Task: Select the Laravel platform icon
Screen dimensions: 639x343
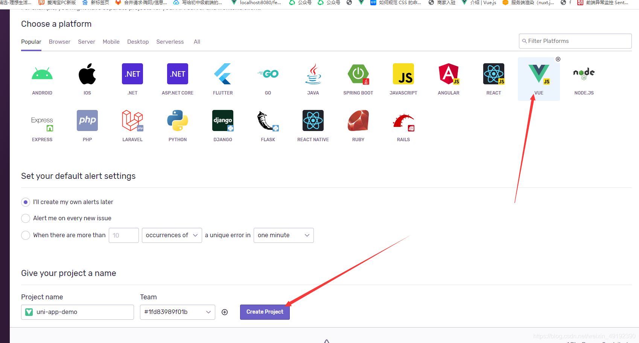Action: click(x=132, y=120)
